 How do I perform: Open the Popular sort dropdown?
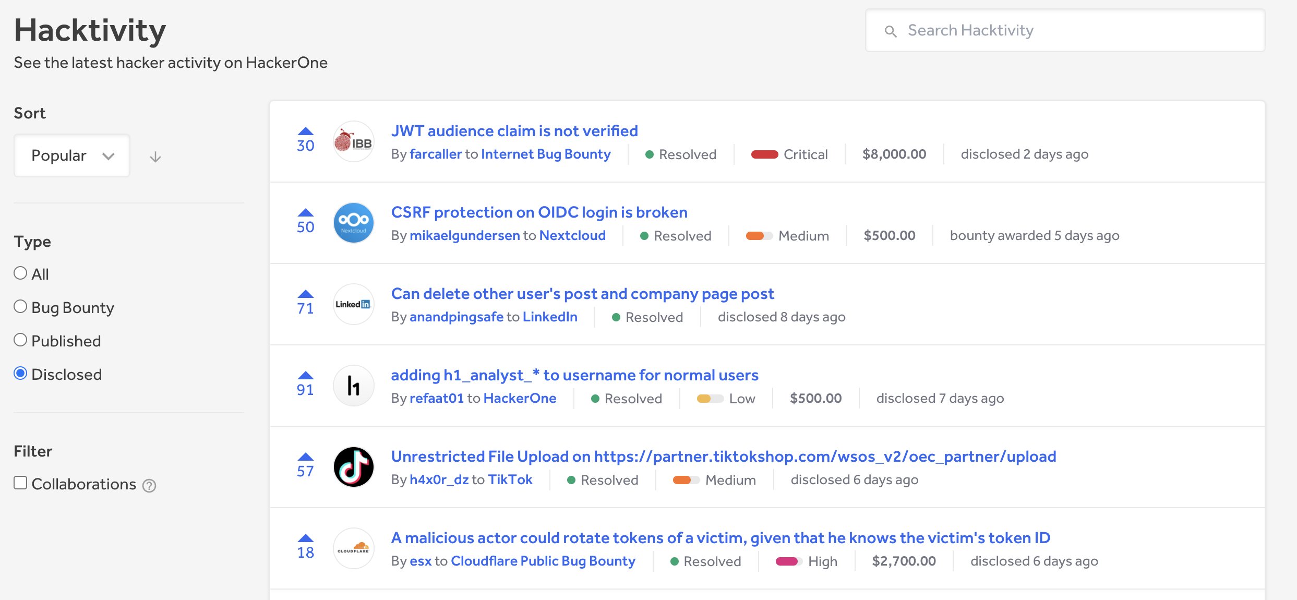click(72, 155)
